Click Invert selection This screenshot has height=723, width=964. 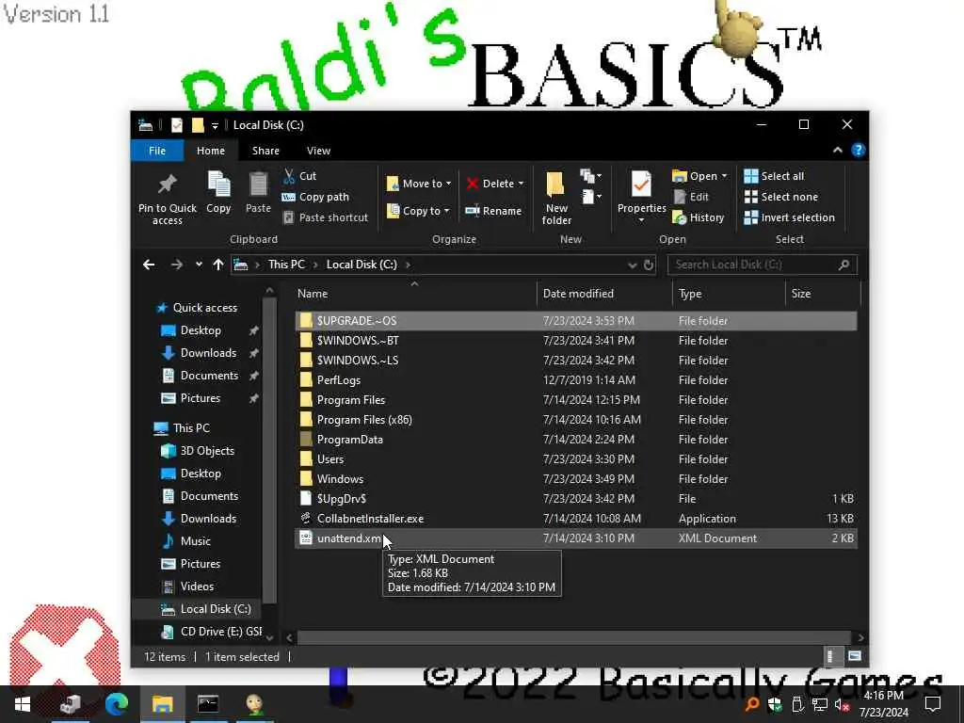790,217
